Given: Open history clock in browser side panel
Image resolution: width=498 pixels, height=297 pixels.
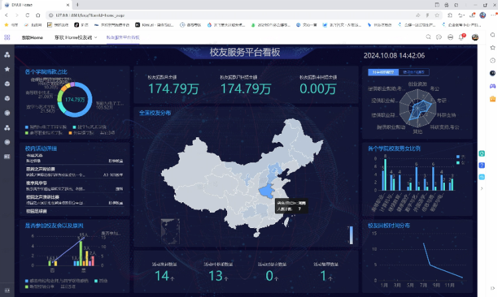Looking at the screenshot, I should coord(493,60).
